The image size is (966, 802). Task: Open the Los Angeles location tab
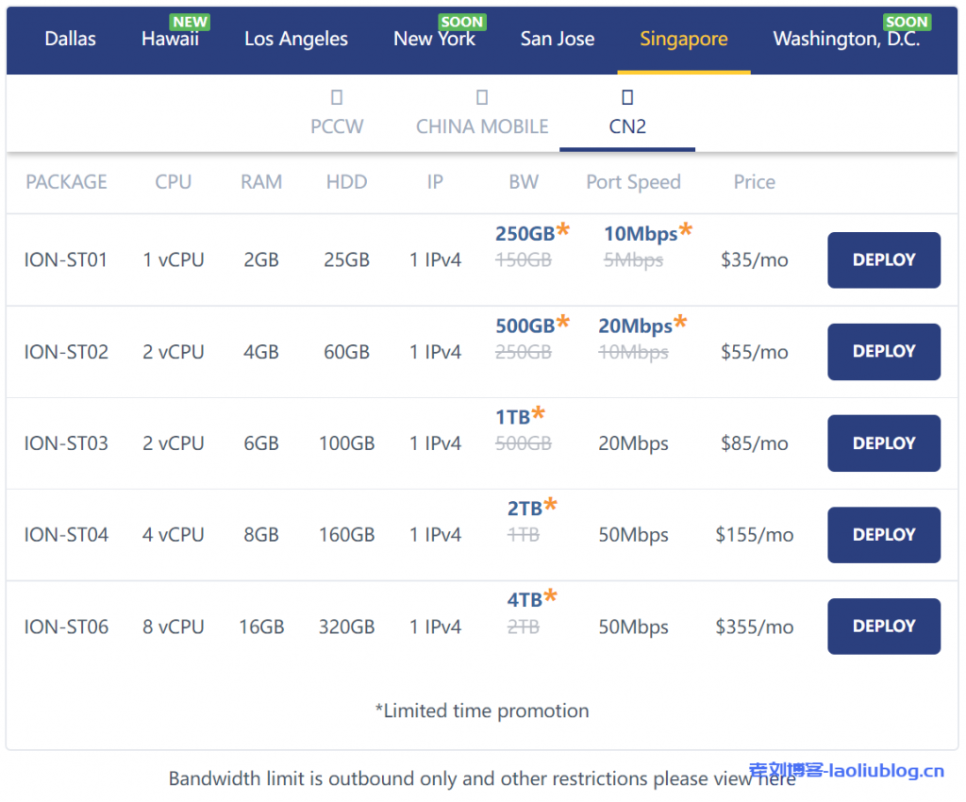(296, 40)
